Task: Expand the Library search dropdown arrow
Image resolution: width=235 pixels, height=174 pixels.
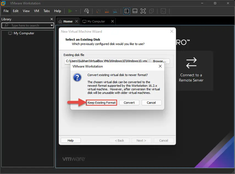Action: (52, 26)
